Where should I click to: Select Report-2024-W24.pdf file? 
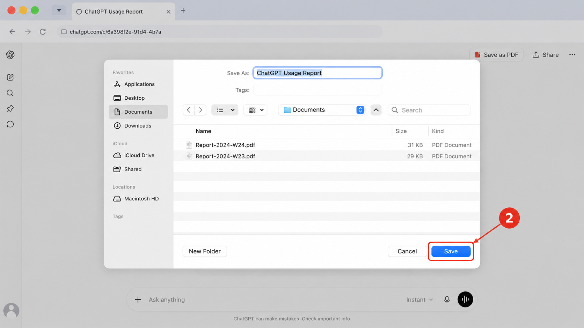(x=327, y=145)
